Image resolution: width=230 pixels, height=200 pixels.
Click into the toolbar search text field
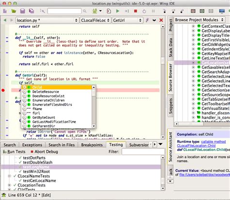pos(65,11)
